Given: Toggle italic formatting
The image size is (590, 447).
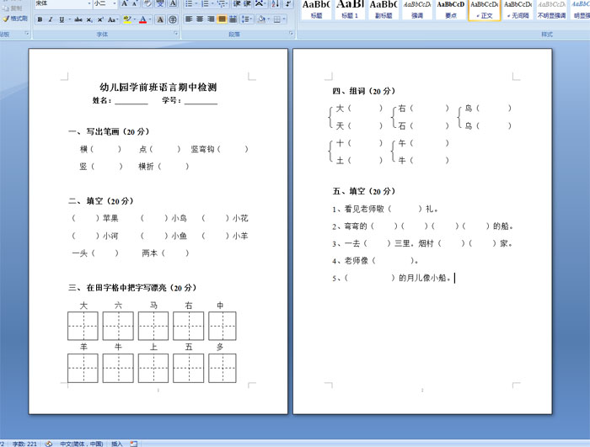Looking at the screenshot, I should coord(51,19).
